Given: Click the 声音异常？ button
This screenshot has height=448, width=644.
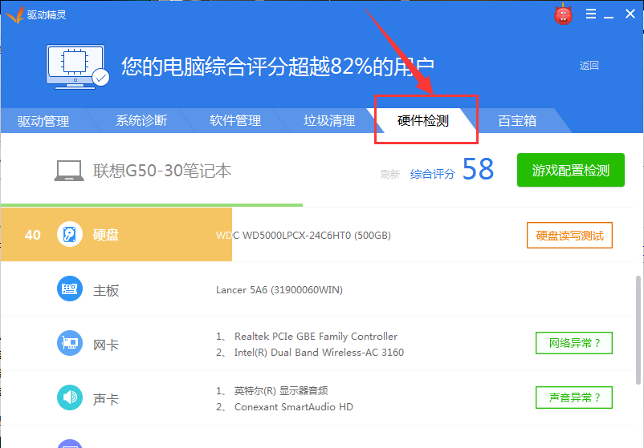Looking at the screenshot, I should pos(574,398).
